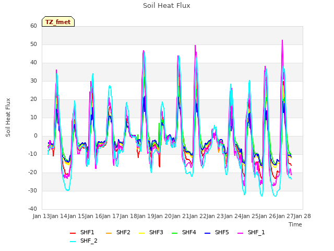Click the Jan 28 x-axis tick label
The height and width of the screenshot is (251, 334).
(302, 216)
